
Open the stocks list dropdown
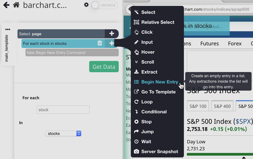click(63, 133)
